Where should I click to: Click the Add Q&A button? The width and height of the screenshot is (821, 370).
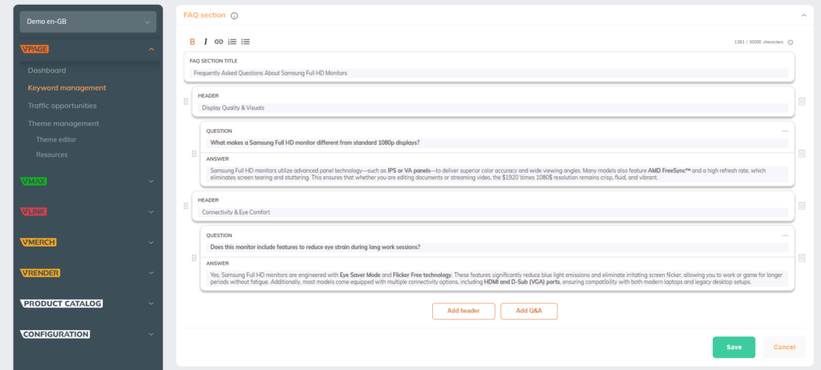click(x=528, y=311)
